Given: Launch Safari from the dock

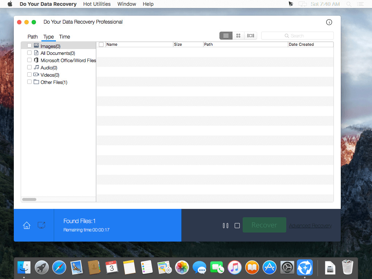Looking at the screenshot, I should click(x=59, y=267).
